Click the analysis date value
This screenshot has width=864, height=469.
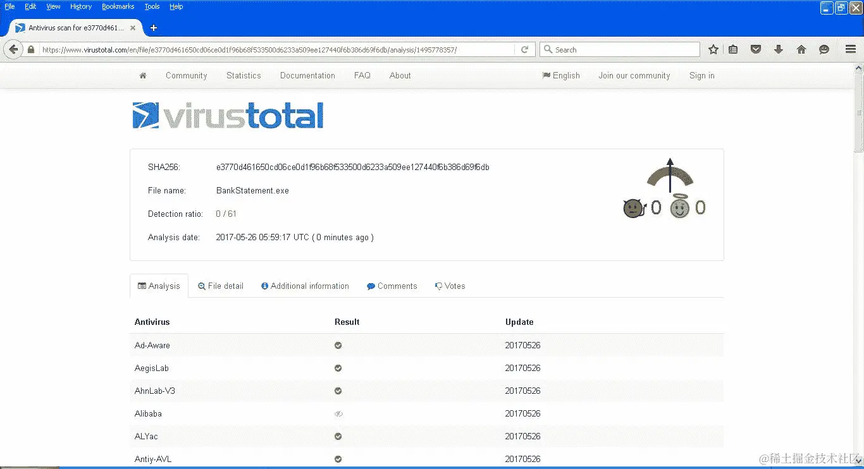(295, 237)
